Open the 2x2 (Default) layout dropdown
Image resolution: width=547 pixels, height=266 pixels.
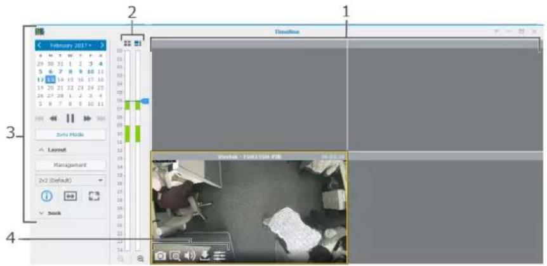[x=70, y=180]
